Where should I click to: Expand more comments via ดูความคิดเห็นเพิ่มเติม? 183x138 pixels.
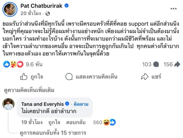[29, 91]
